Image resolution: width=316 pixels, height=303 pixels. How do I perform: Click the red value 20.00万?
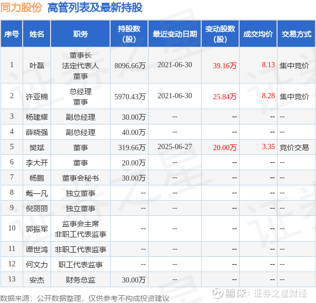[225, 148]
